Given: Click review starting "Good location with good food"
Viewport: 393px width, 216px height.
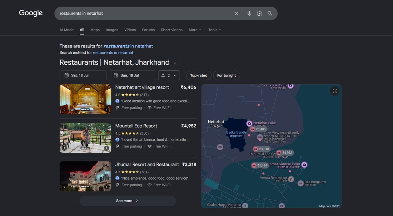Looking at the screenshot, I should pos(155,101).
